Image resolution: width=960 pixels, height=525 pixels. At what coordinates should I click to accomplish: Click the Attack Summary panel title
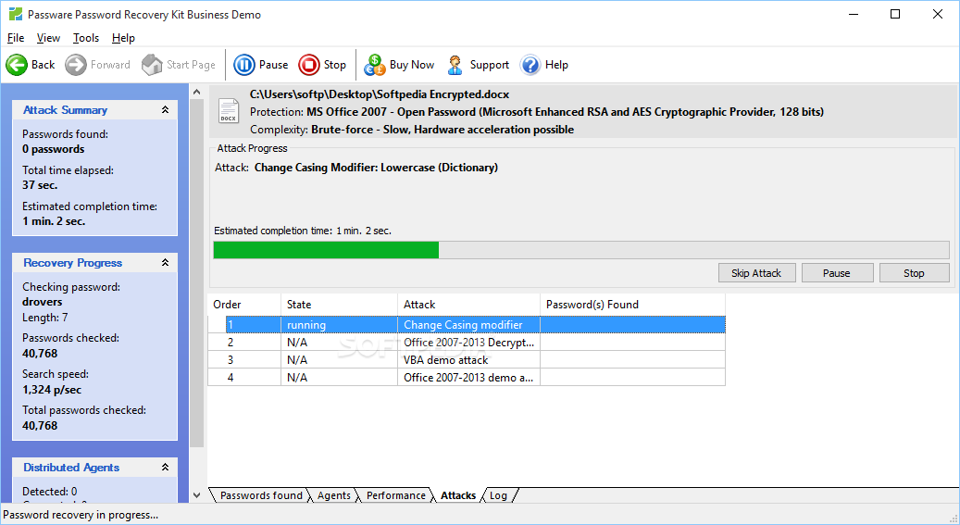pyautogui.click(x=65, y=109)
